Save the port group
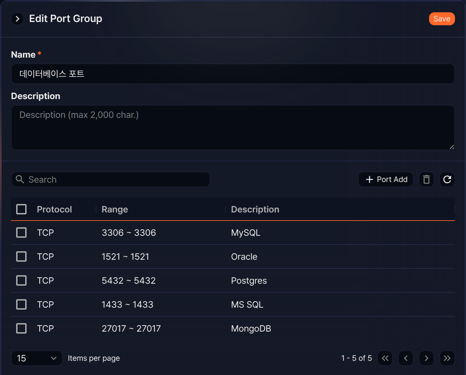The height and width of the screenshot is (375, 466). (x=442, y=19)
